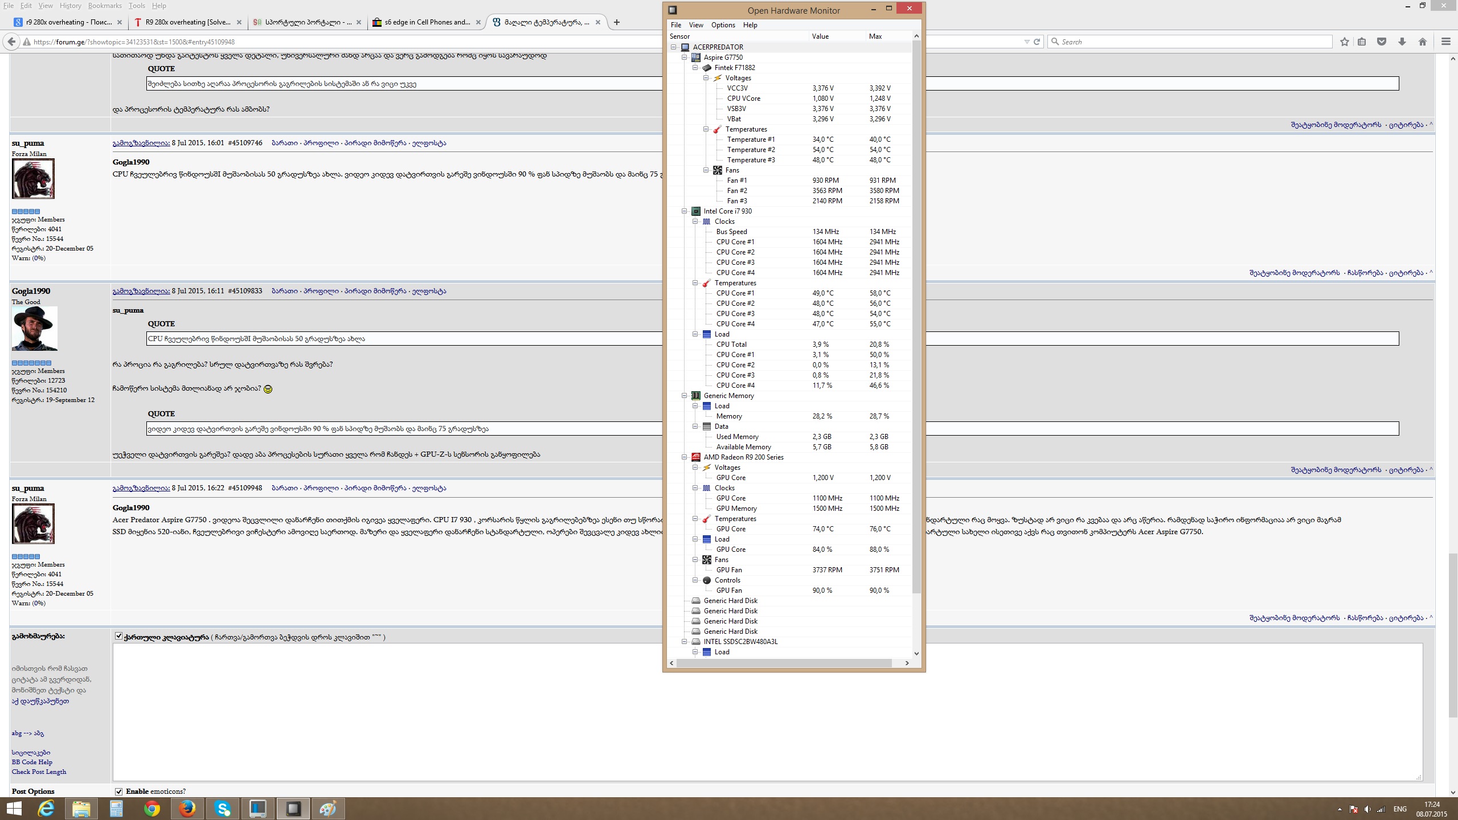This screenshot has height=820, width=1458.
Task: Collapse the Fintek Voltages group
Action: click(706, 78)
